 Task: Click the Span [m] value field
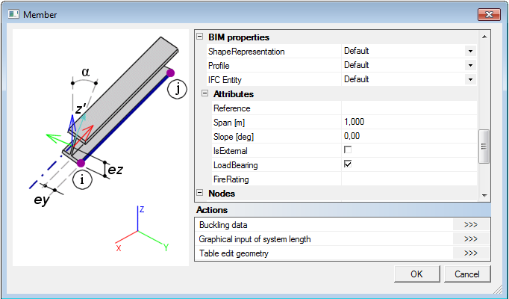pos(407,122)
